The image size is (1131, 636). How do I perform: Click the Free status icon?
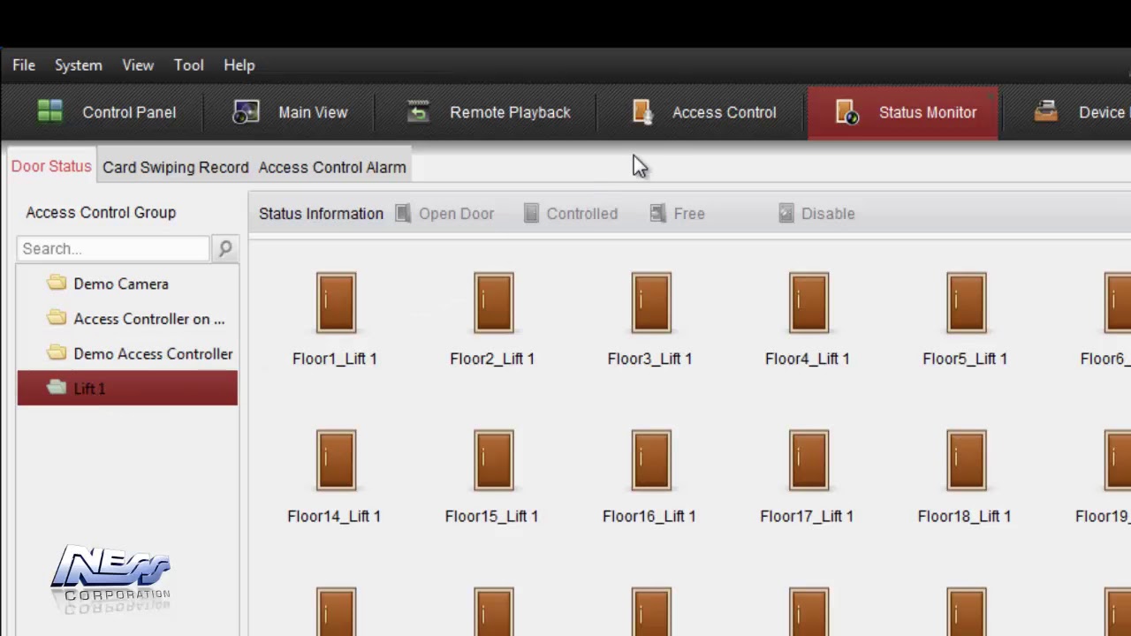[x=657, y=214]
